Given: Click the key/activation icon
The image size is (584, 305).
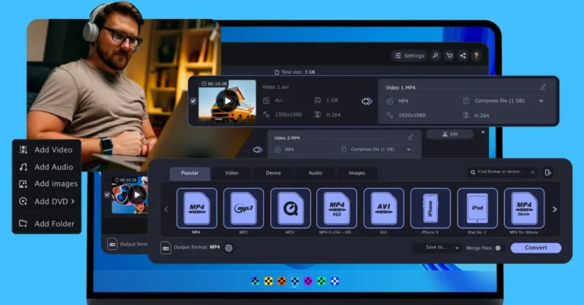Looking at the screenshot, I should pyautogui.click(x=435, y=55).
